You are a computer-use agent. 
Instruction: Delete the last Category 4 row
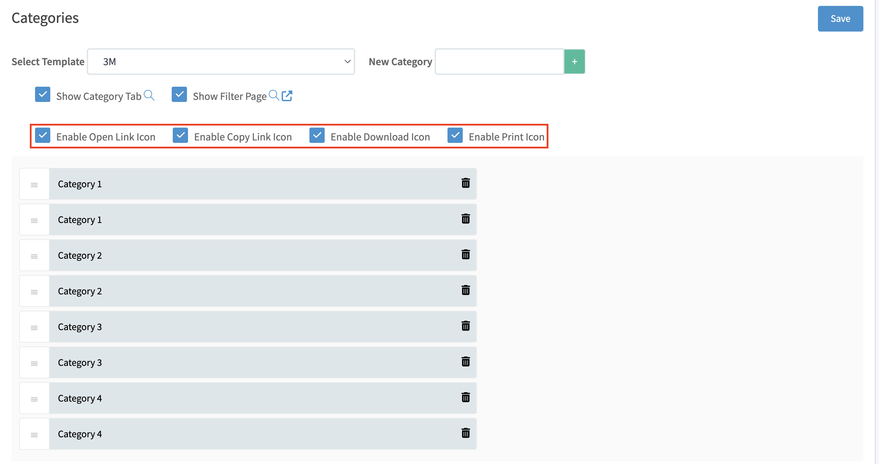pyautogui.click(x=466, y=433)
